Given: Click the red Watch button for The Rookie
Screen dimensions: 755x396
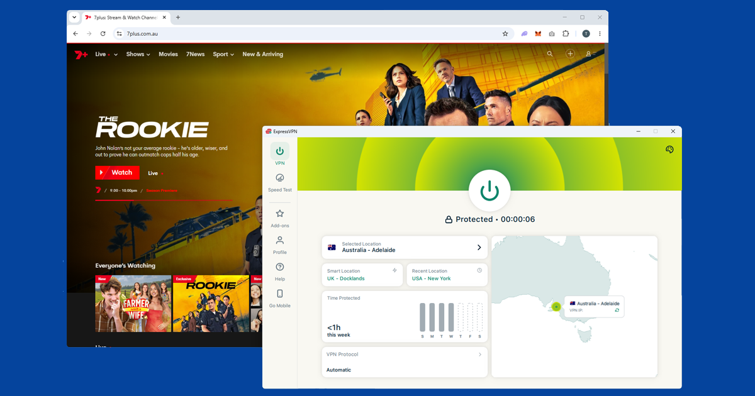Looking at the screenshot, I should tap(117, 173).
